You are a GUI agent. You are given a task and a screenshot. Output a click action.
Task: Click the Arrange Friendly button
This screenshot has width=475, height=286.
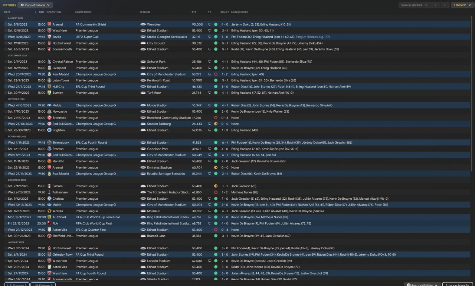(x=458, y=285)
